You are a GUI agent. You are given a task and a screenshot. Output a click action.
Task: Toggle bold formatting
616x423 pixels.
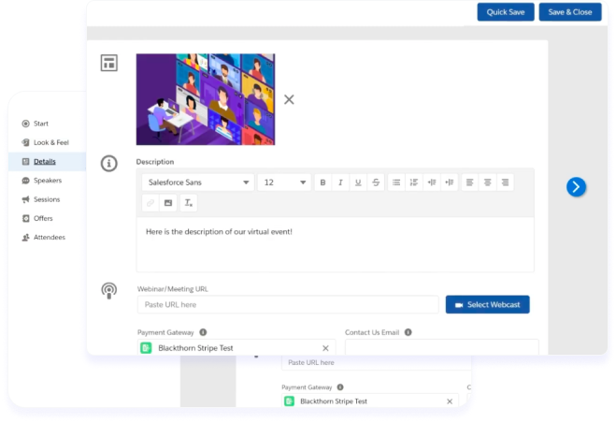coord(322,182)
